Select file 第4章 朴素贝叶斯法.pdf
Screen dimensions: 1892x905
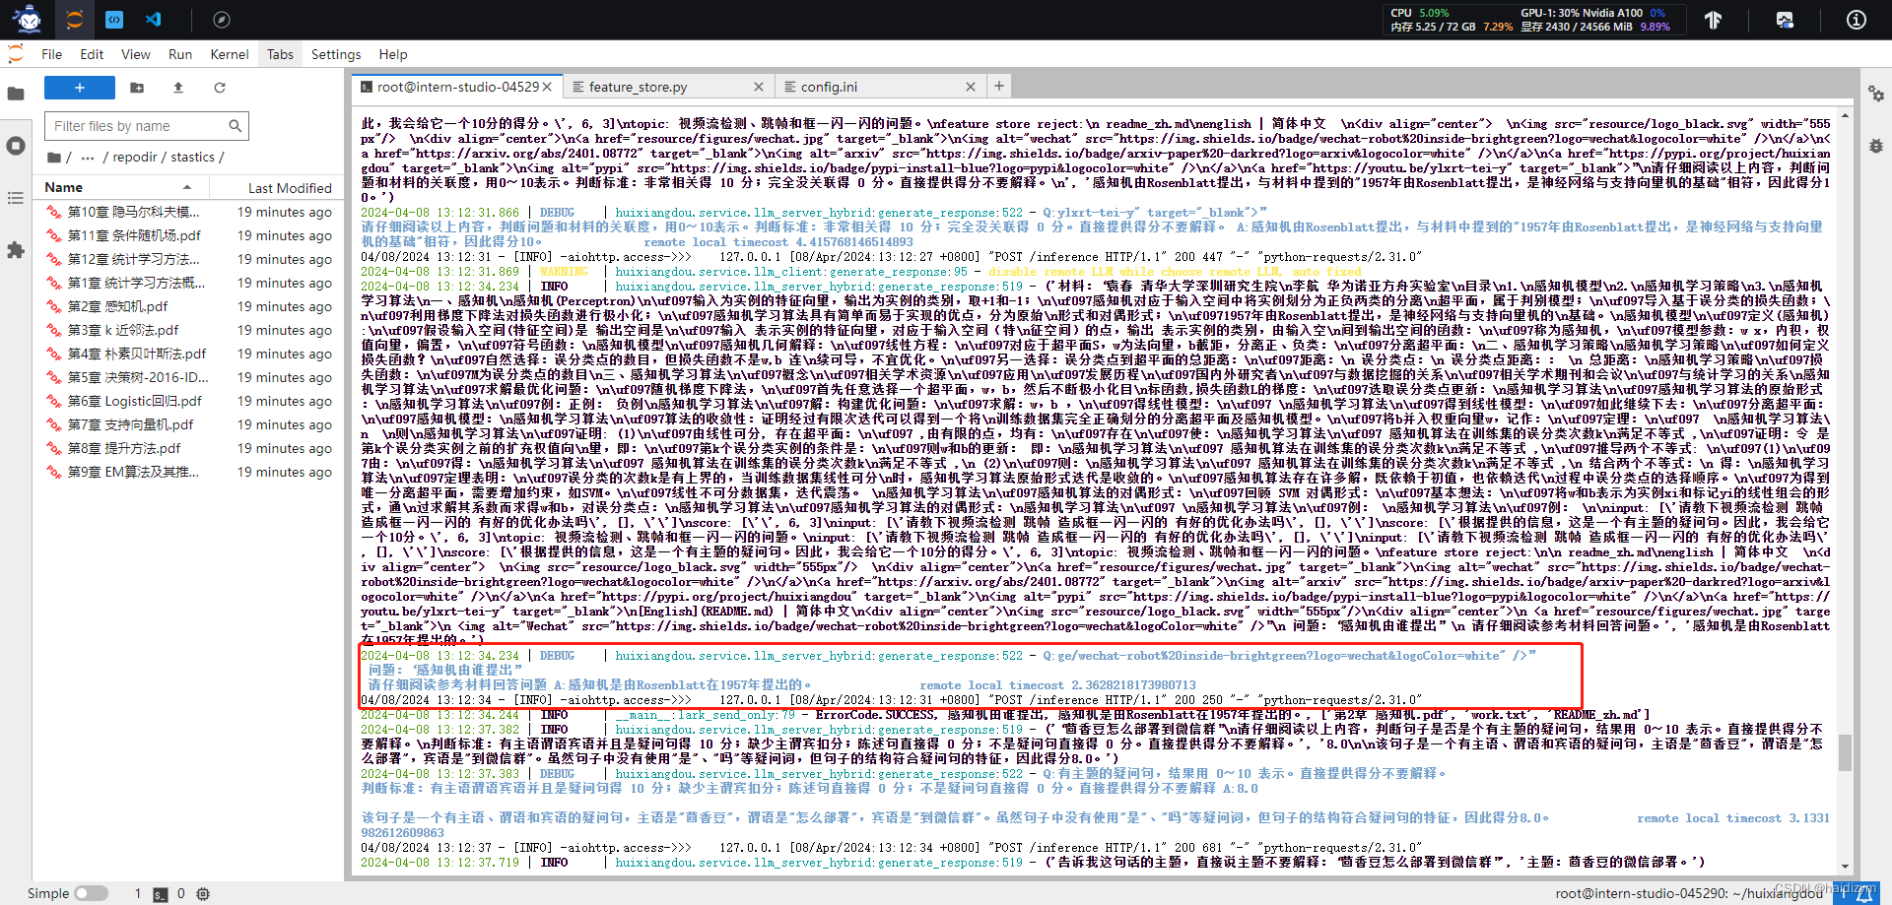pyautogui.click(x=189, y=354)
